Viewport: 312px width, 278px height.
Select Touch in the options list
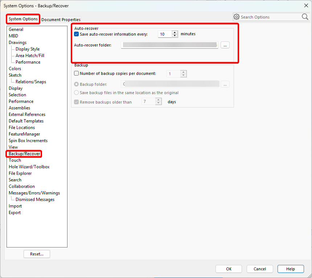15,160
